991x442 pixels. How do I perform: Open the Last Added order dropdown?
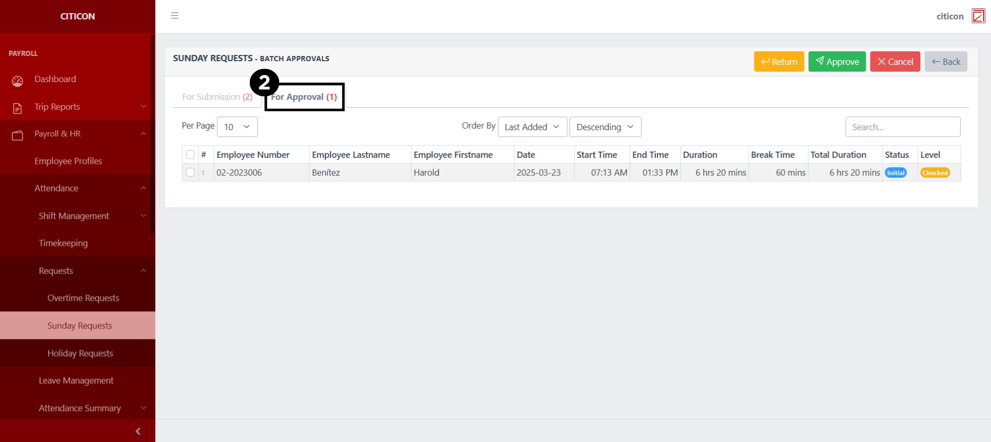coord(532,127)
